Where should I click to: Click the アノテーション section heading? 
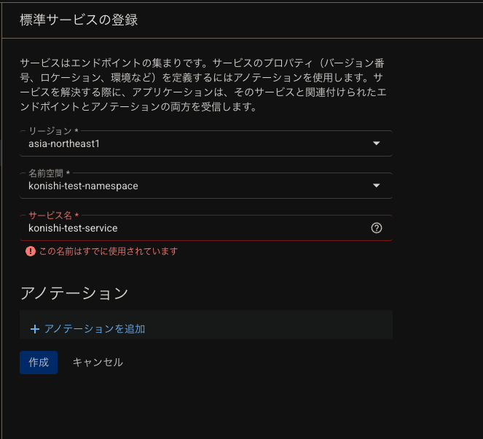tap(74, 293)
